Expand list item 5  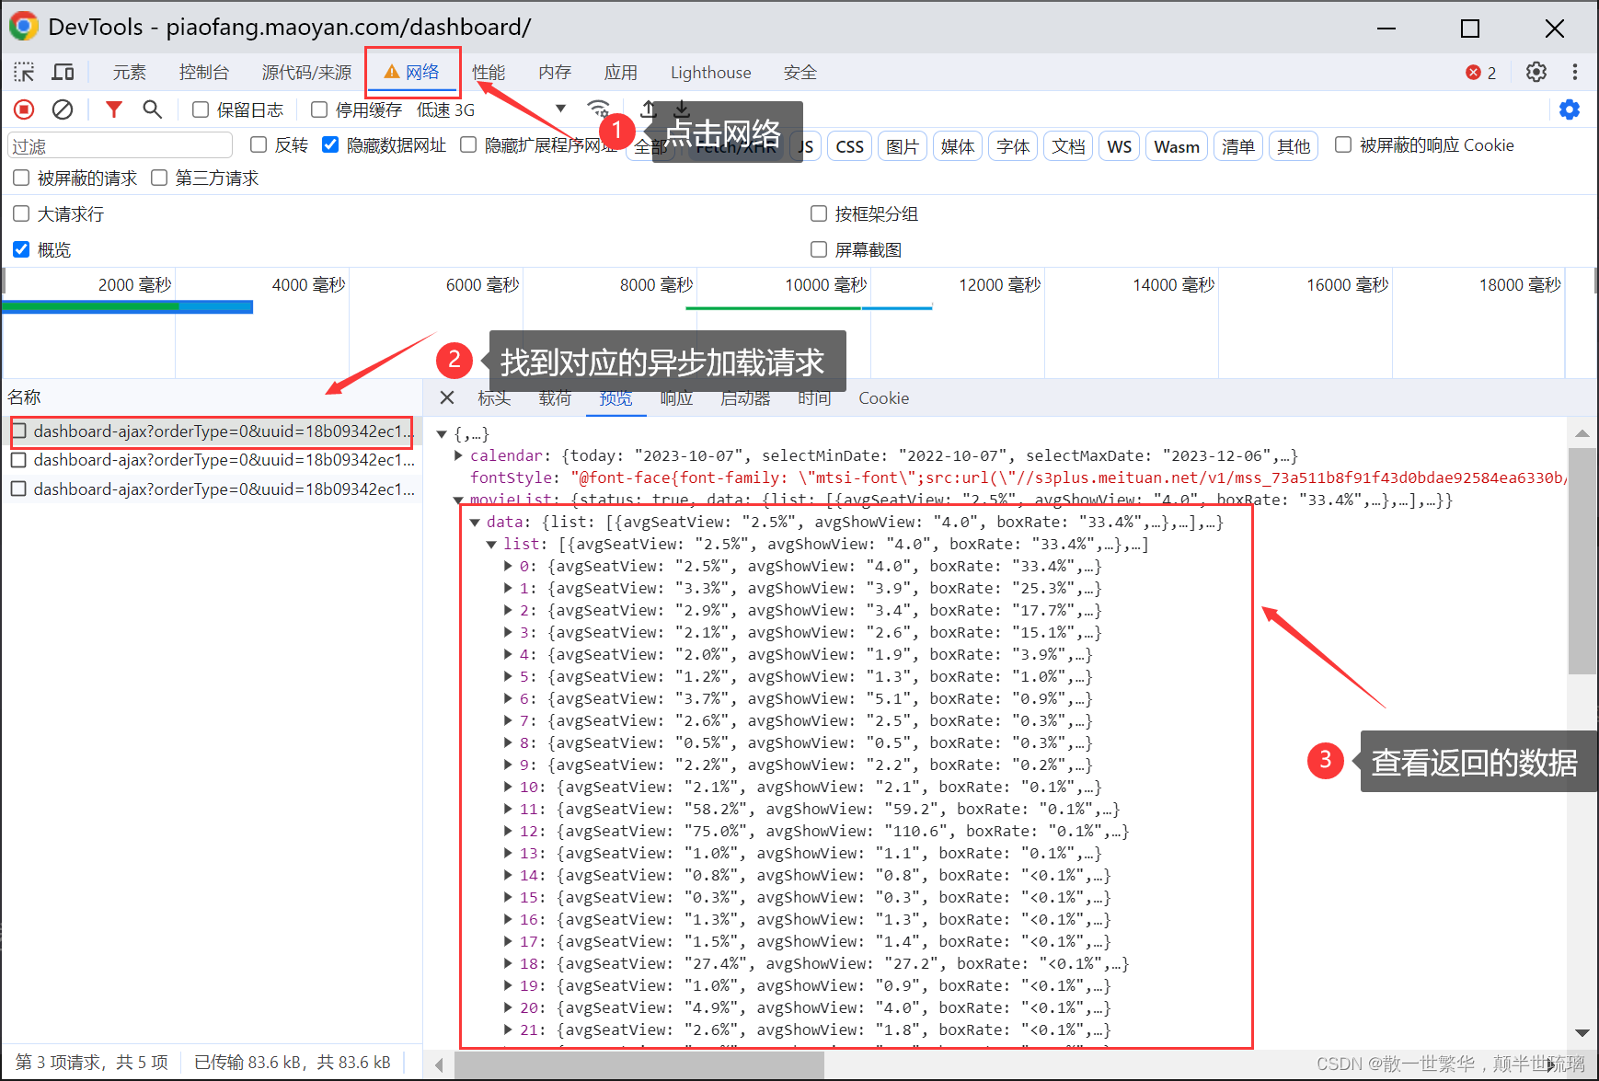pyautogui.click(x=508, y=676)
